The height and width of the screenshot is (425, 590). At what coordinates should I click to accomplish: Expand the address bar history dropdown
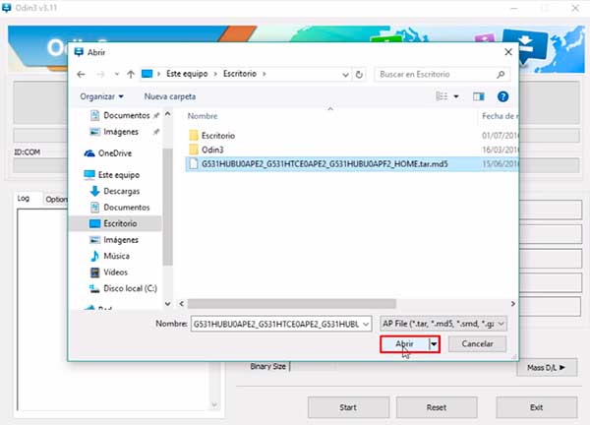point(345,75)
